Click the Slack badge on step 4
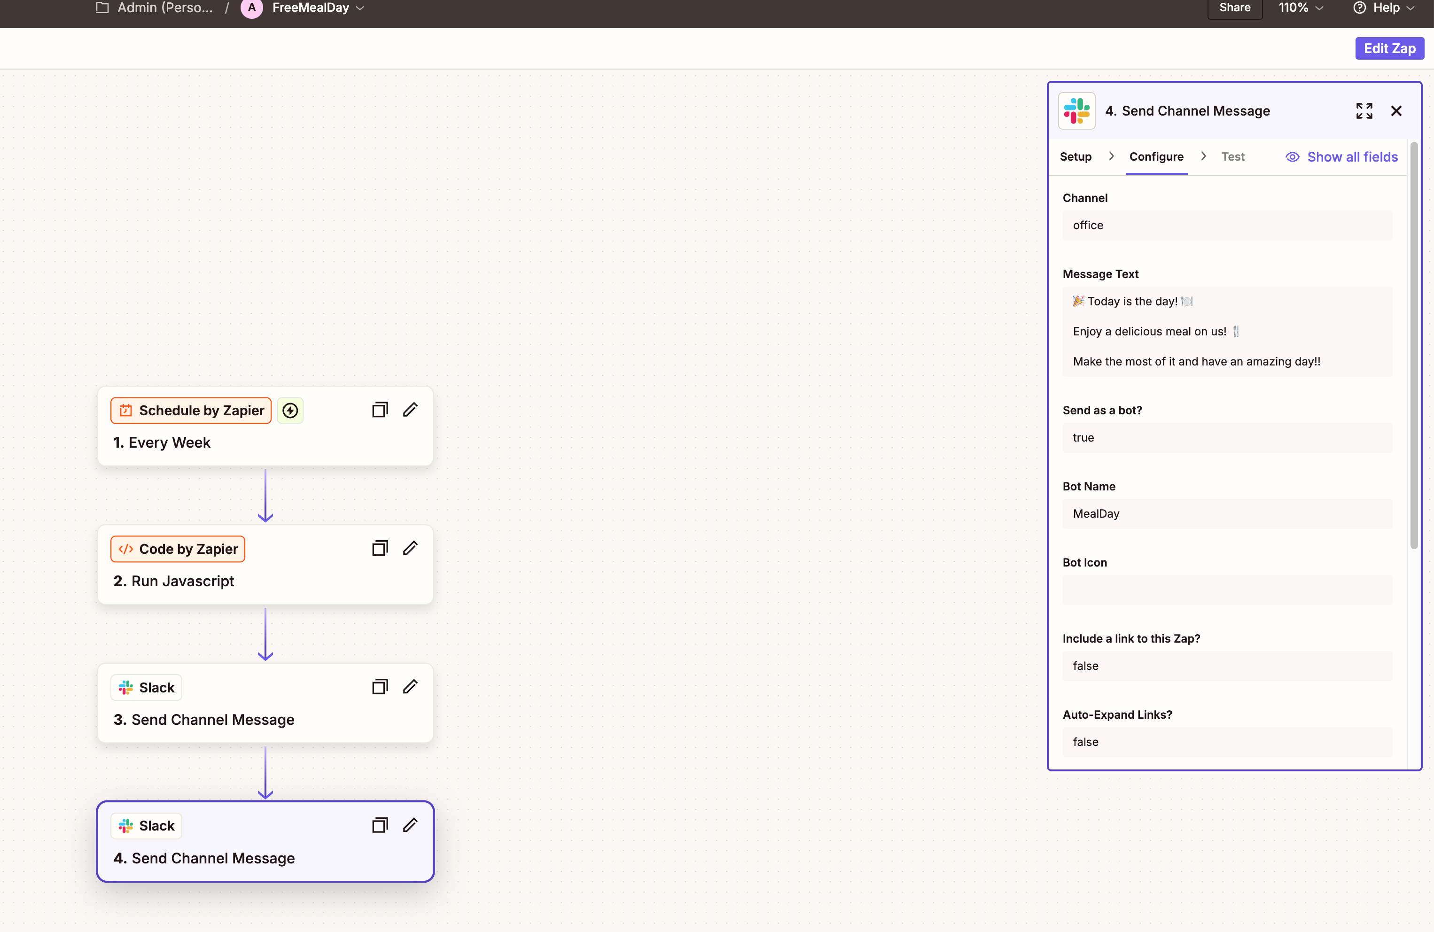Viewport: 1434px width, 932px height. [x=147, y=826]
